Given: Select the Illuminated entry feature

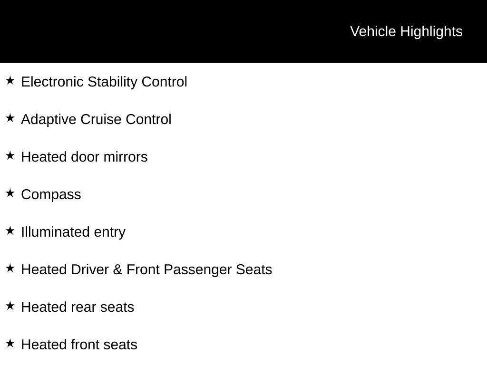Looking at the screenshot, I should click(x=73, y=232).
